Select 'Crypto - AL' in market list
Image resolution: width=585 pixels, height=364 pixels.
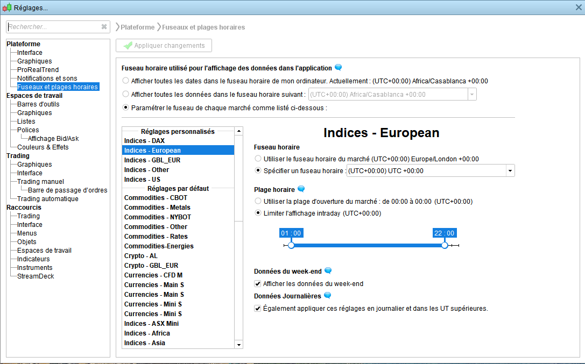pyautogui.click(x=178, y=256)
